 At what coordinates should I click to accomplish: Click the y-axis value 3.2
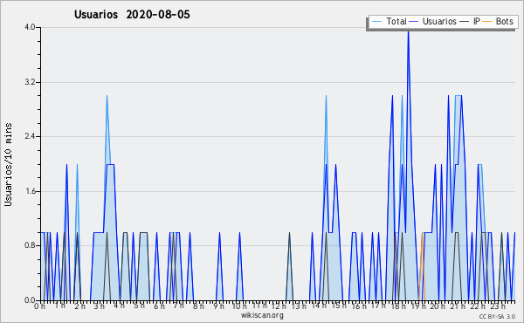pyautogui.click(x=30, y=82)
